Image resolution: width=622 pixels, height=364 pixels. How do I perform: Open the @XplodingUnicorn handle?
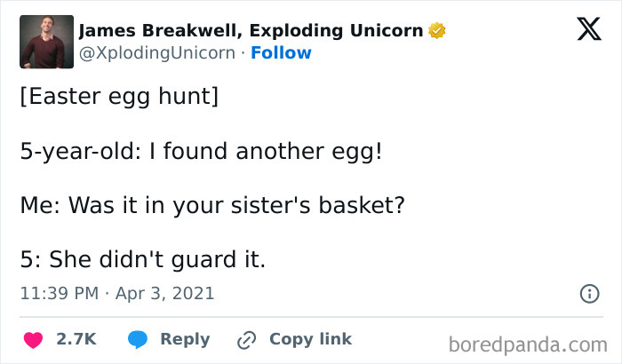pyautogui.click(x=160, y=53)
